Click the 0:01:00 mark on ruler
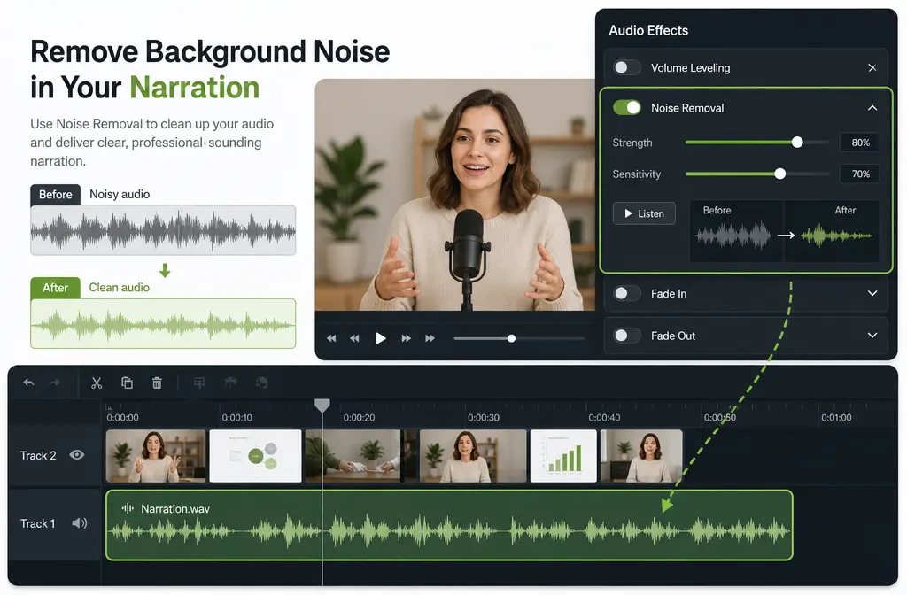 [x=836, y=418]
